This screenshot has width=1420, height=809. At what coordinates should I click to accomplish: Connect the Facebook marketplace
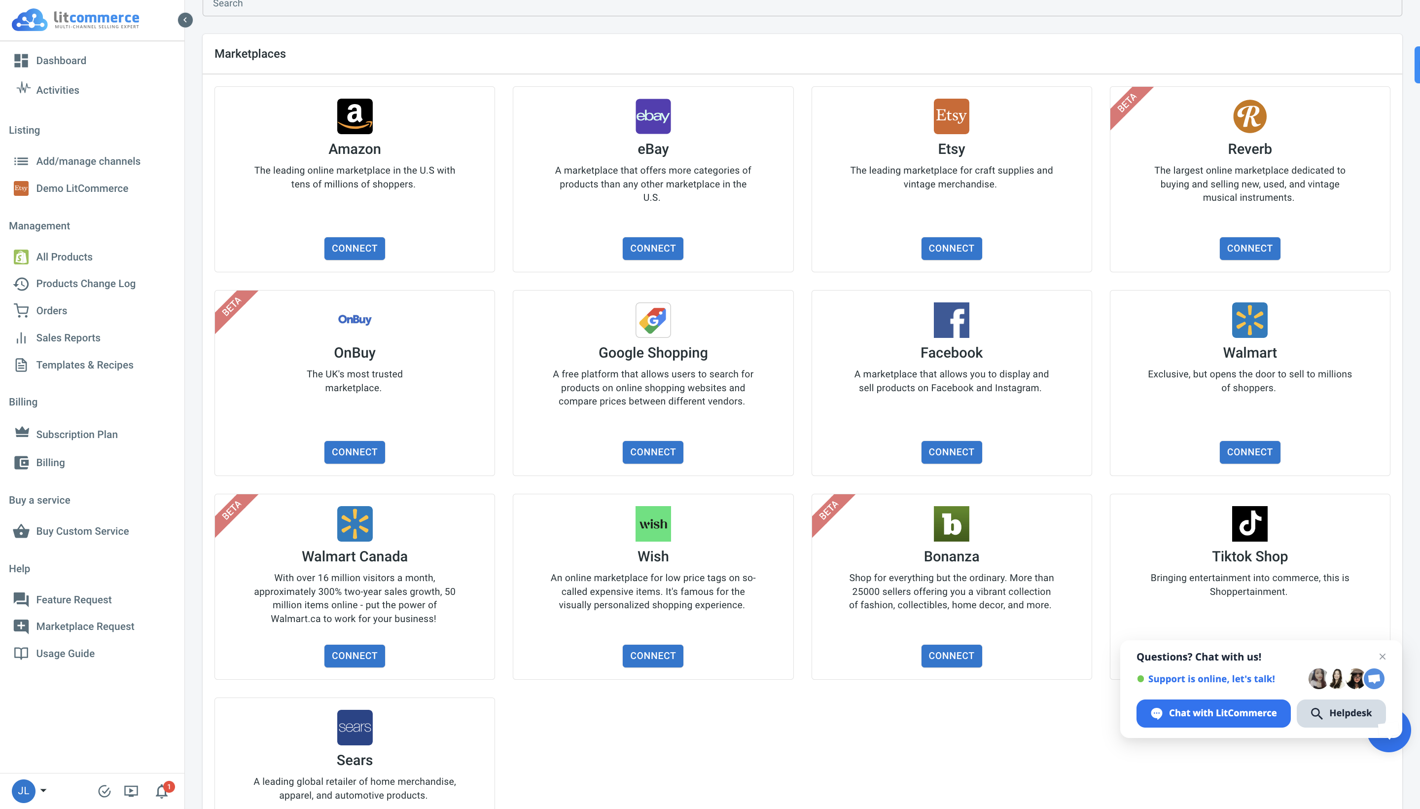click(x=951, y=452)
